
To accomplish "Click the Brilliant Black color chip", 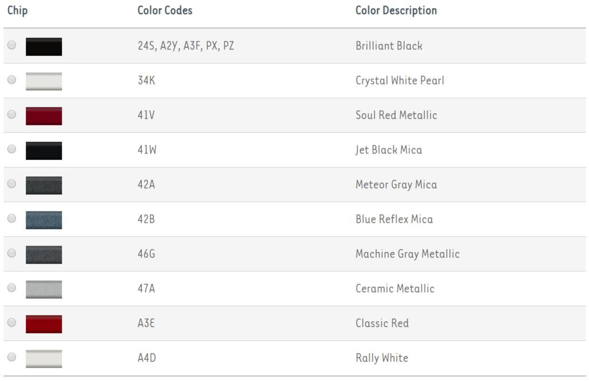I will [x=44, y=47].
